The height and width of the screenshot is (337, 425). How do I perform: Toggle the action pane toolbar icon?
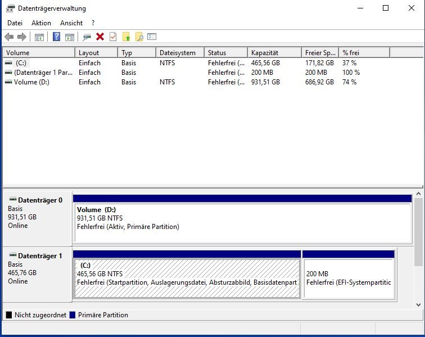coord(70,37)
